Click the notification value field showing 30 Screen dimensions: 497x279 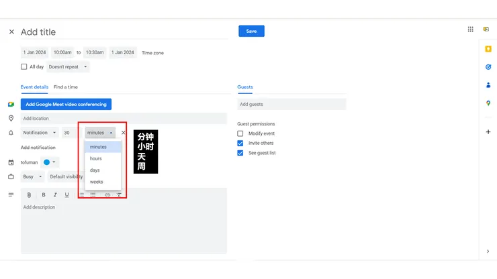coord(71,133)
